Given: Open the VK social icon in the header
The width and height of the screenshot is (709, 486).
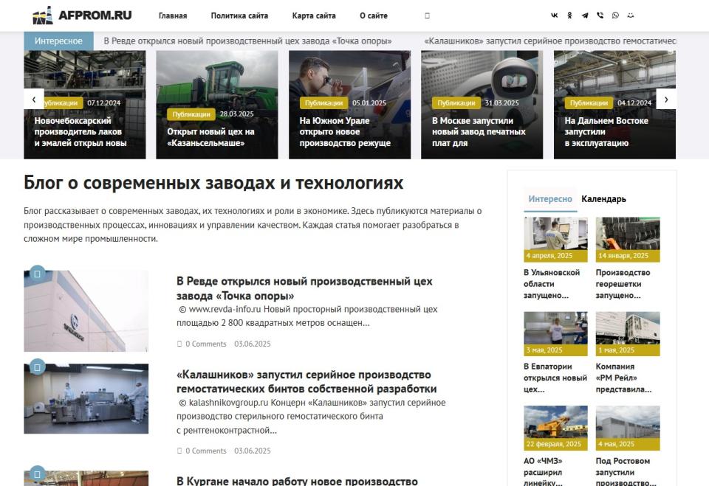Looking at the screenshot, I should [555, 15].
